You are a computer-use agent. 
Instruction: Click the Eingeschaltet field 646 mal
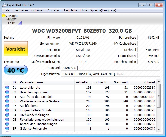[x=149, y=56]
